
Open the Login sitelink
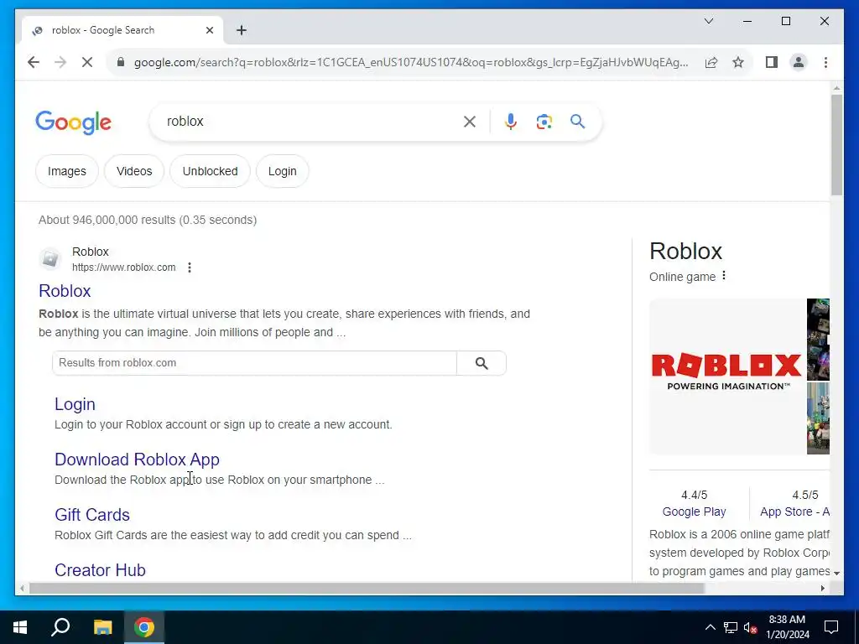coord(75,404)
